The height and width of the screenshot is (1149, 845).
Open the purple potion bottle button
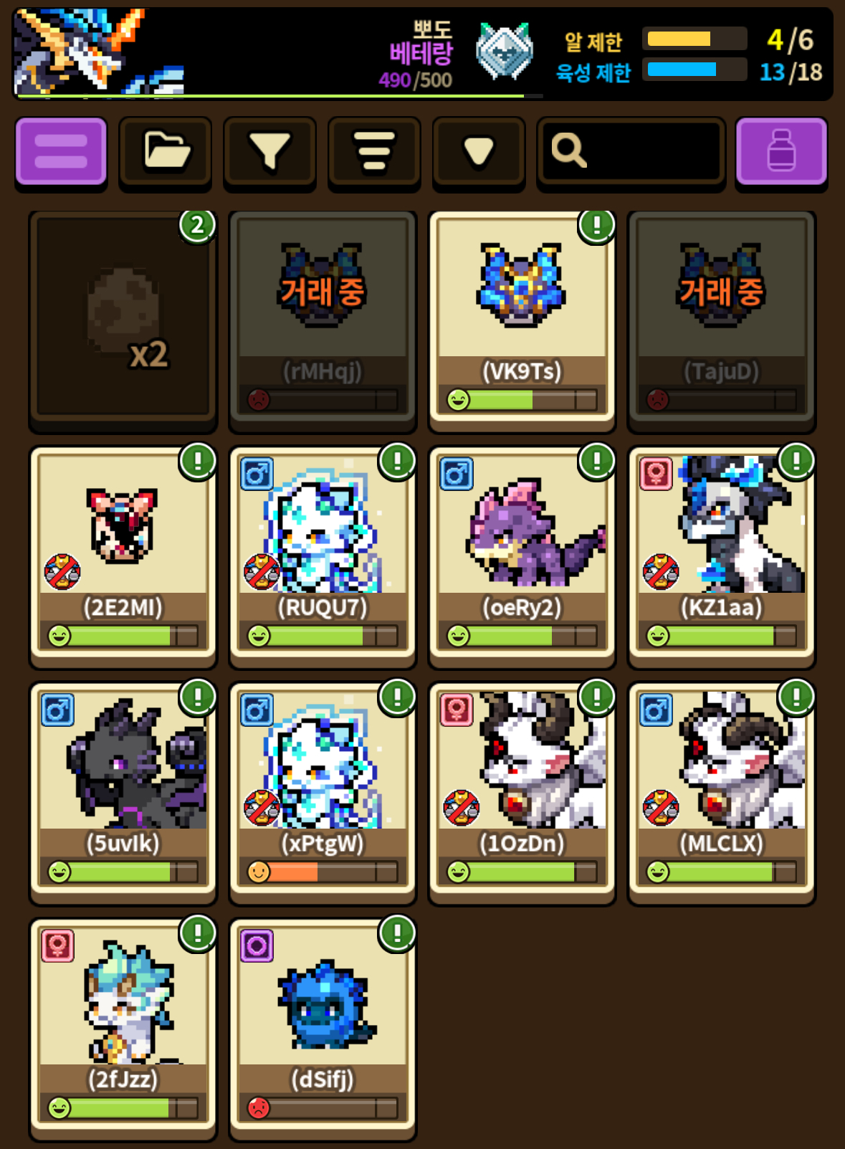click(781, 152)
